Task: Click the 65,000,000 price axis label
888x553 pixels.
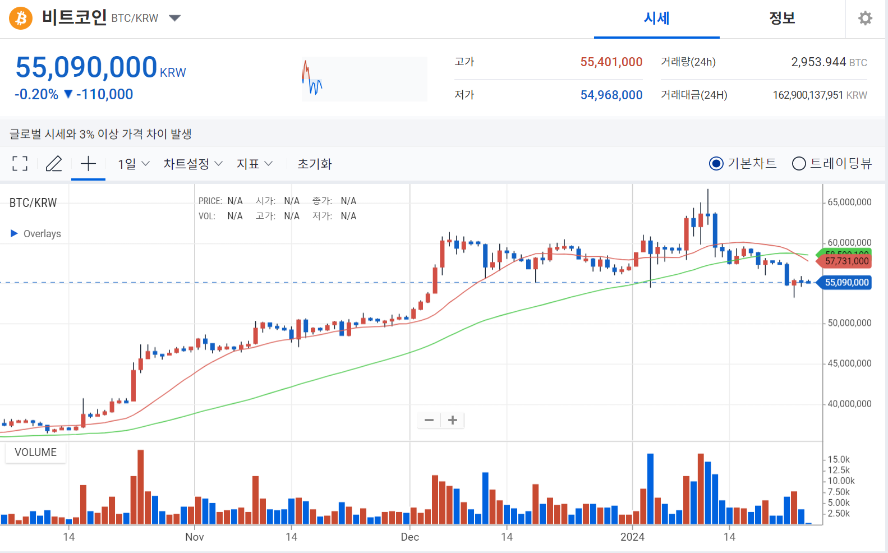Action: coord(850,202)
